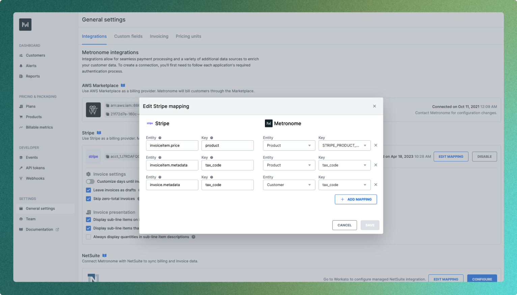This screenshot has width=517, height=295.
Task: Open tax_code key dropdown in Customer row
Action: [x=345, y=185]
